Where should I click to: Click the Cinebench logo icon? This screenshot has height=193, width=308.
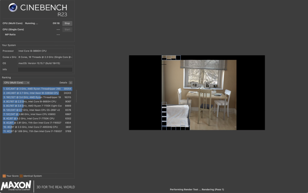pyautogui.click(x=13, y=8)
